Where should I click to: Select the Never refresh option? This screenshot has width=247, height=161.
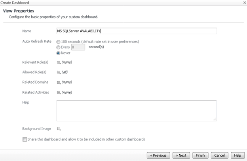(59, 53)
